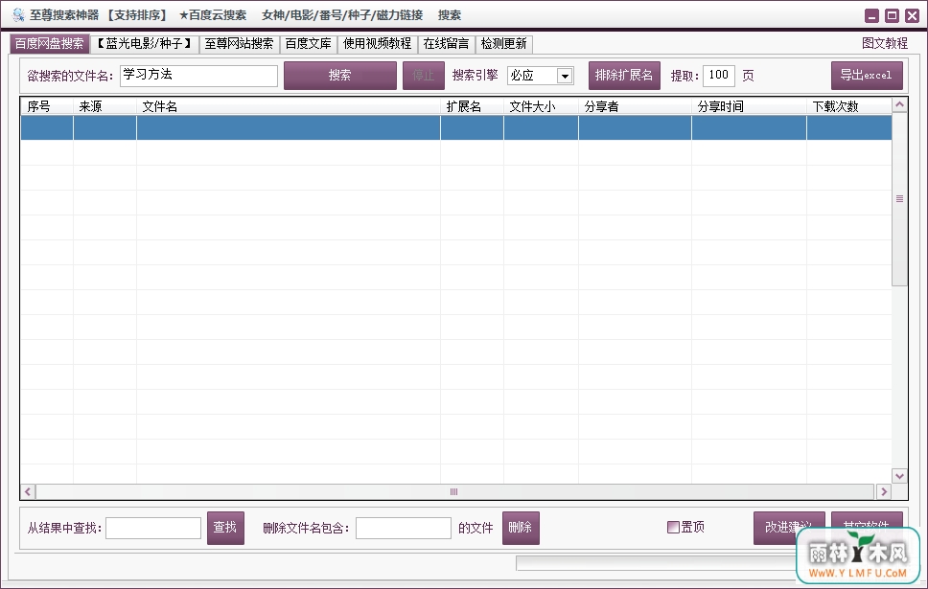
Task: Sort results by 分享时间 column header
Action: click(x=750, y=106)
